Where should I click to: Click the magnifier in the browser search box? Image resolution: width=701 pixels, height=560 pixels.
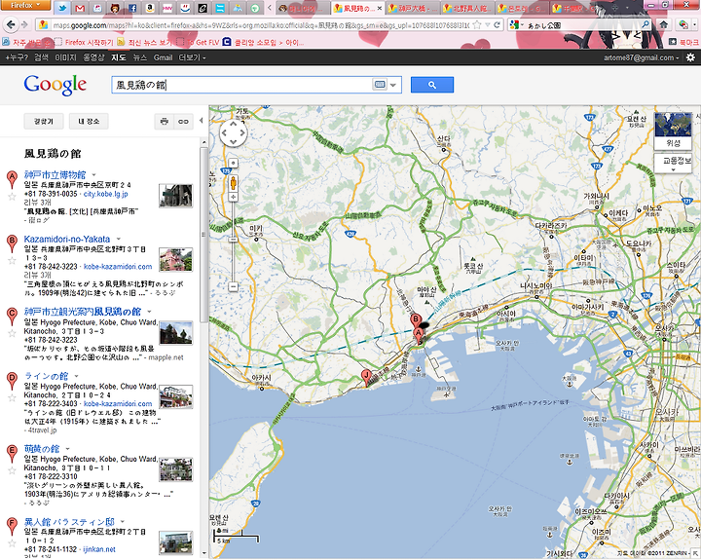coord(646,25)
